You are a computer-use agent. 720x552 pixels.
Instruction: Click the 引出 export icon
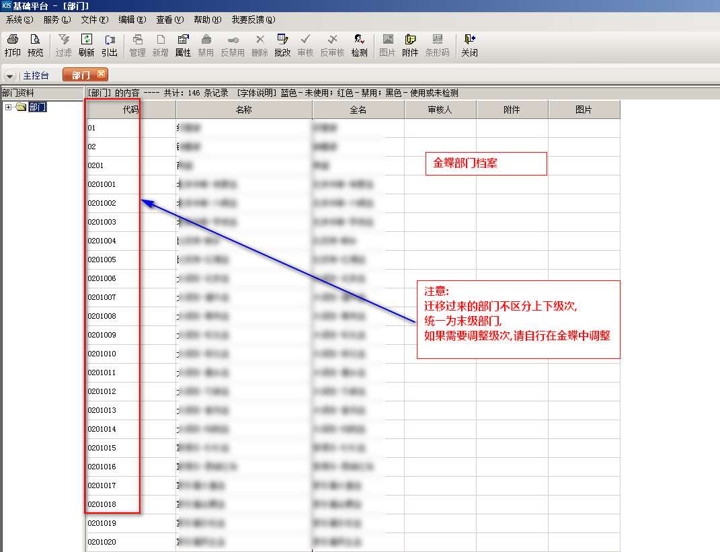click(x=110, y=45)
